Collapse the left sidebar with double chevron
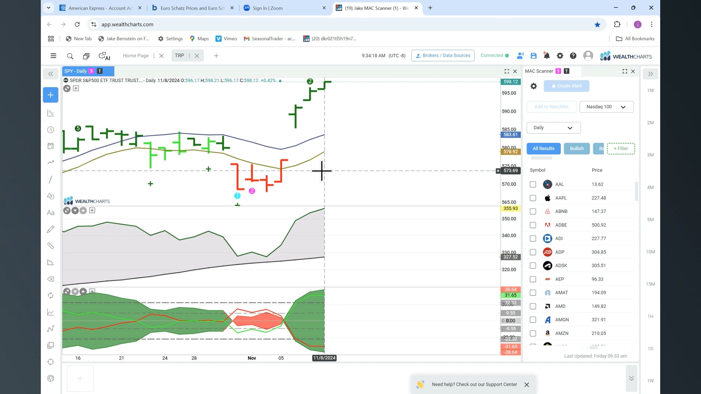 [x=51, y=74]
